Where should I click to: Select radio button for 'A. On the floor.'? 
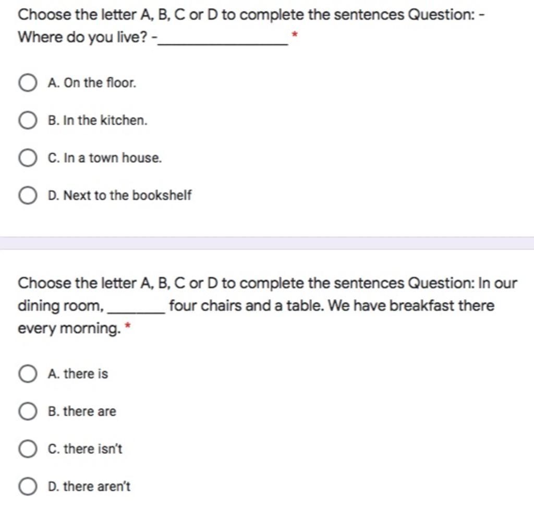point(28,83)
